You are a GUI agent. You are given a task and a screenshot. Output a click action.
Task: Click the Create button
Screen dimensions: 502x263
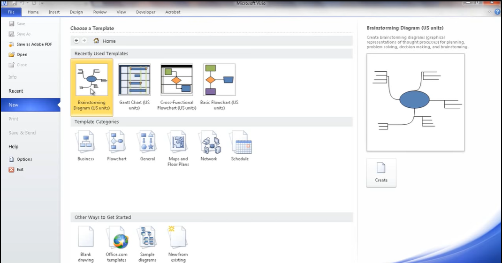[x=381, y=173]
